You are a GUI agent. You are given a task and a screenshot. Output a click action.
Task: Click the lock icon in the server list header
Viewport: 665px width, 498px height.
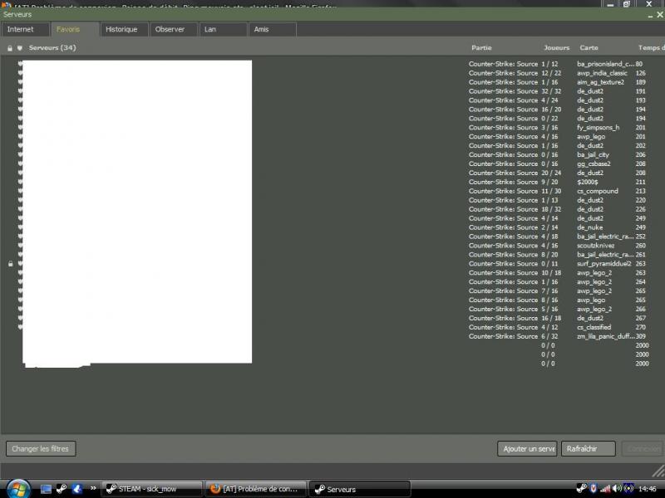9,48
